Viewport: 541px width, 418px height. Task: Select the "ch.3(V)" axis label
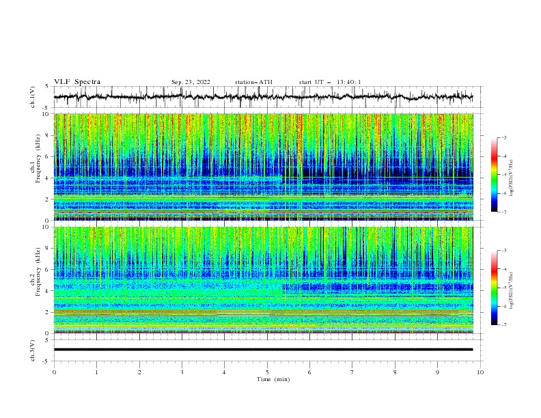(33, 350)
